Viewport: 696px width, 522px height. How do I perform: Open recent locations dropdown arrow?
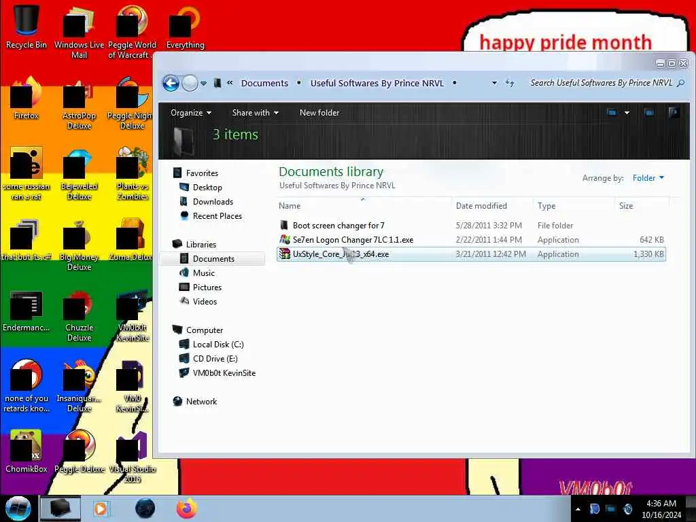[x=204, y=83]
